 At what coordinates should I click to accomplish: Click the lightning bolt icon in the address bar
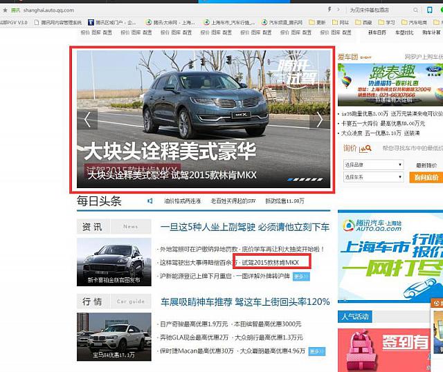point(329,10)
